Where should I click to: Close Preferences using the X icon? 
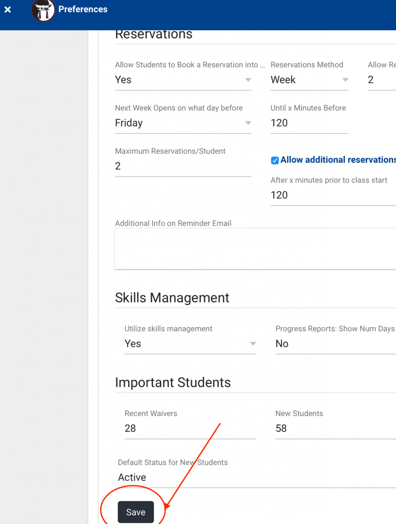(7, 9)
